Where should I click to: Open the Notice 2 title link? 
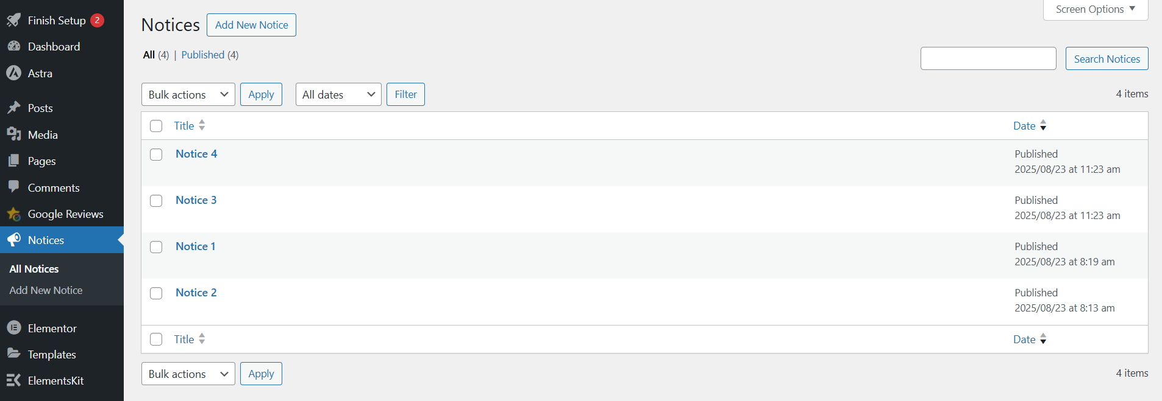[x=196, y=293]
